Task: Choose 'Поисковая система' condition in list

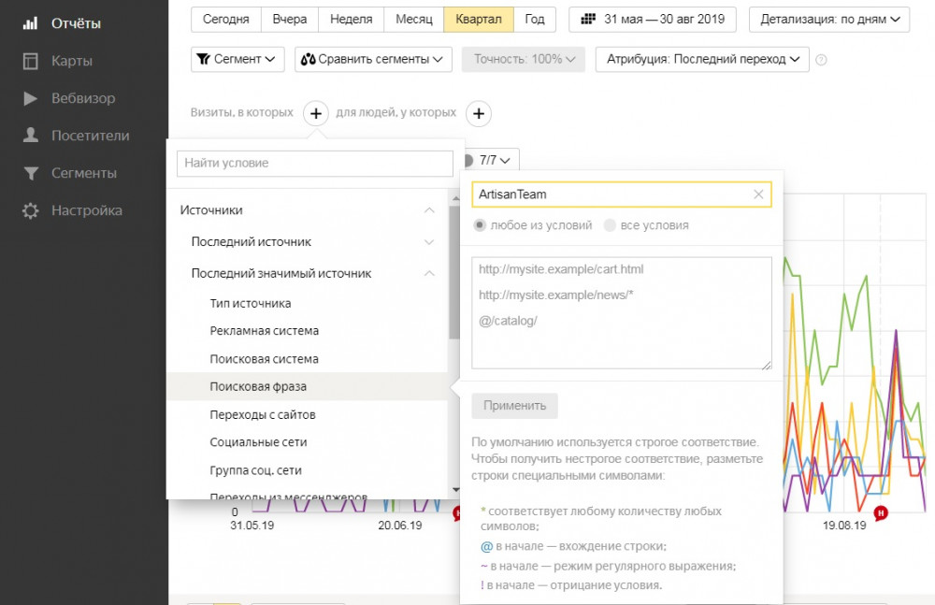Action: pyautogui.click(x=265, y=359)
